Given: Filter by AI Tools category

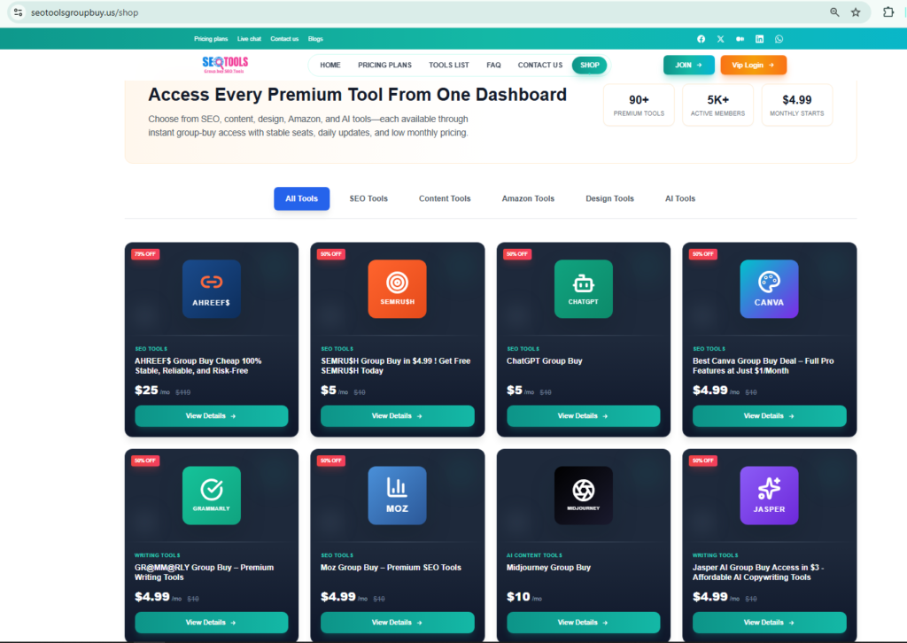Looking at the screenshot, I should 680,198.
